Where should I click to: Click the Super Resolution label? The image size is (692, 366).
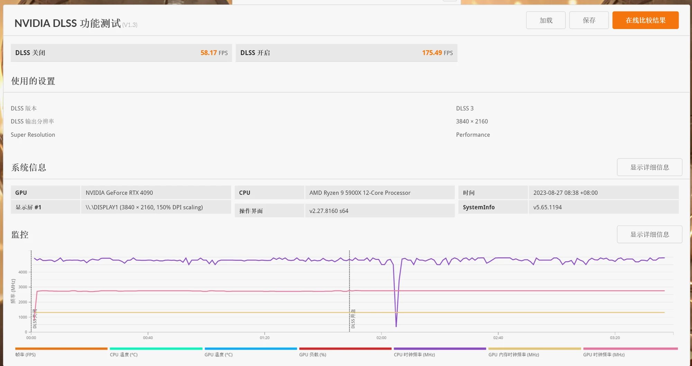[x=33, y=135]
